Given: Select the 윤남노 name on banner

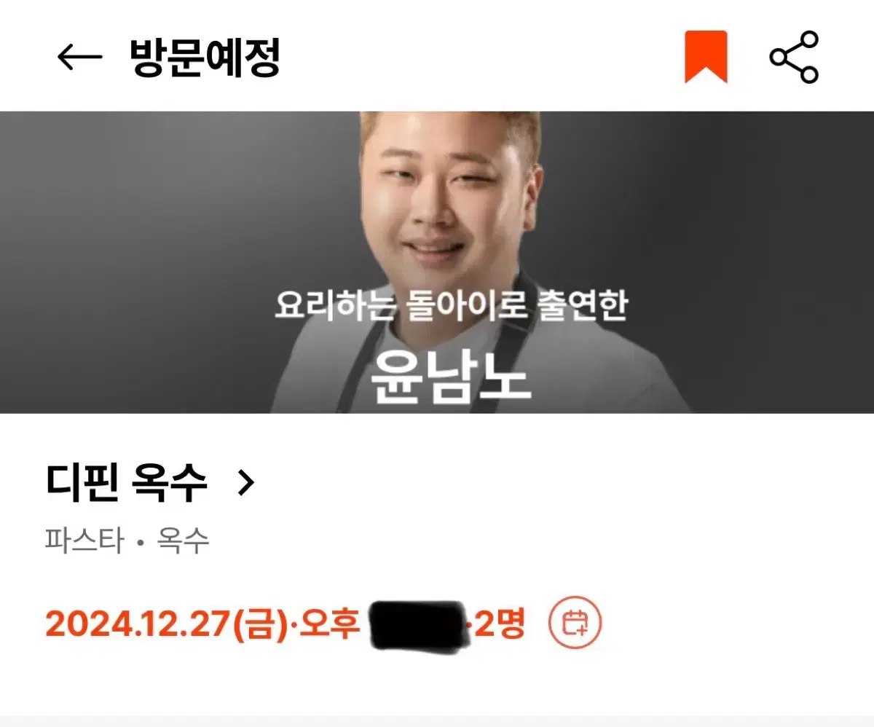Looking at the screenshot, I should [451, 377].
